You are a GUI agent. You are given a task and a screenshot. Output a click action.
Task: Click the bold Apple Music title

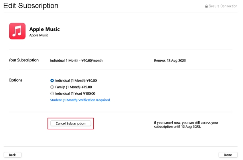pos(44,29)
